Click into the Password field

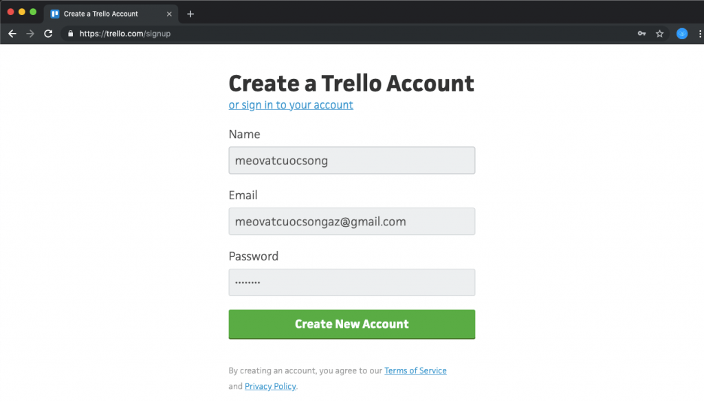coord(352,282)
